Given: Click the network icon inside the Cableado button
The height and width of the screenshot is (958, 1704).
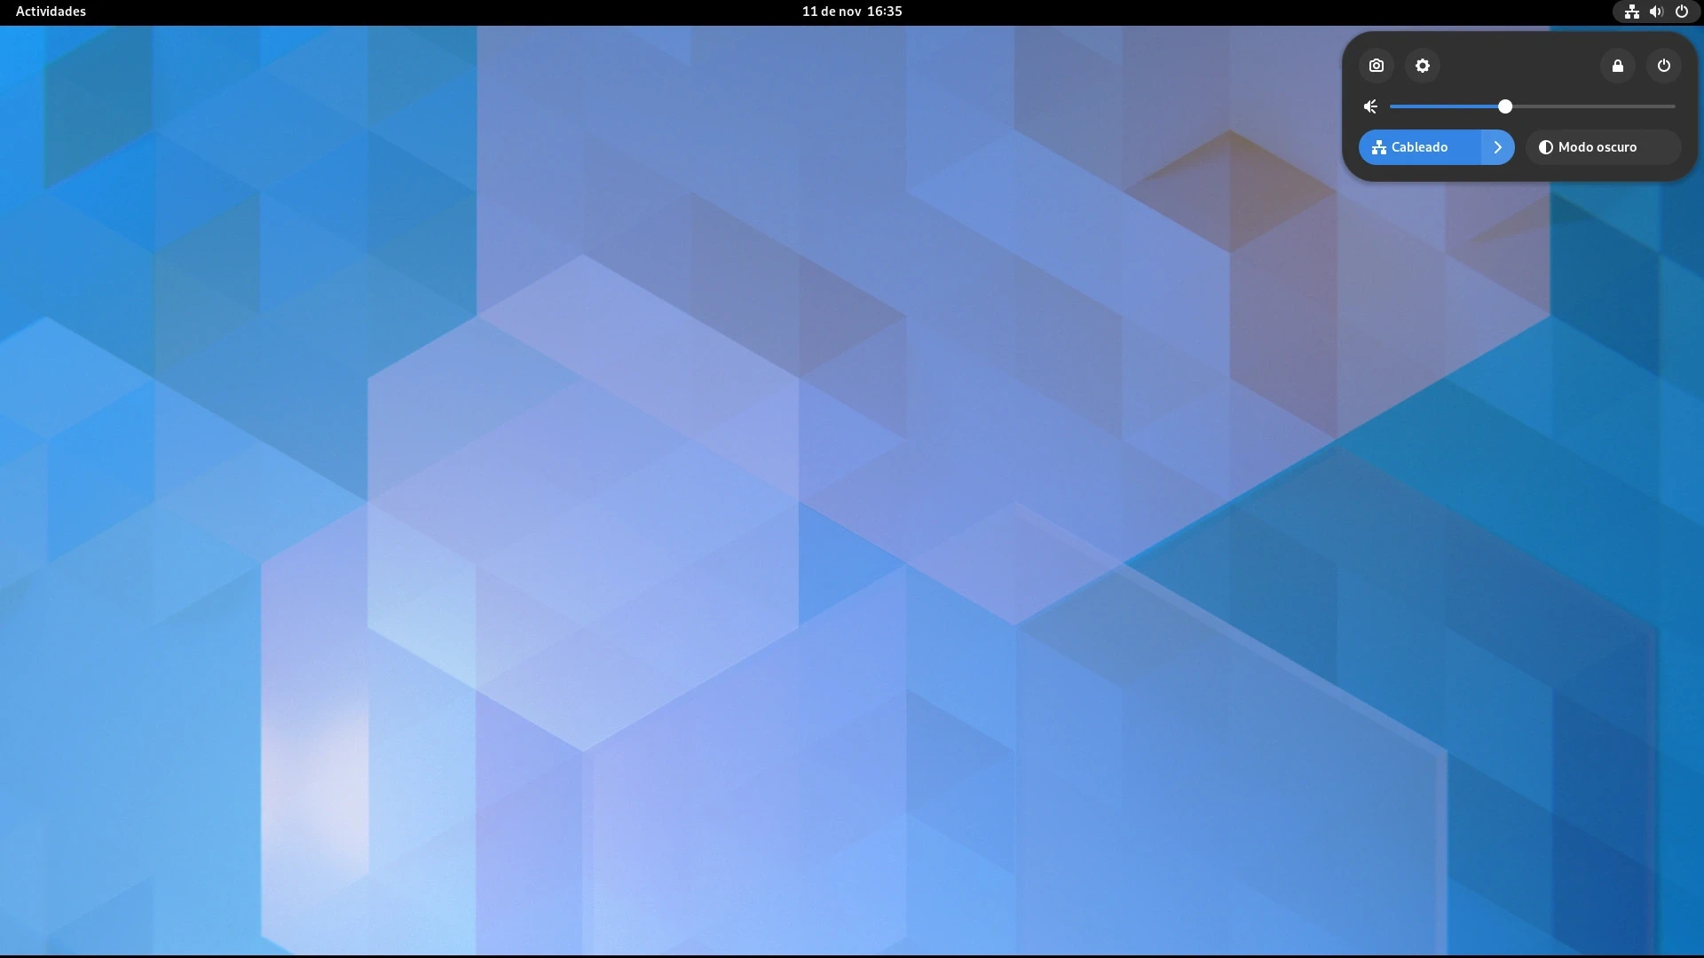Looking at the screenshot, I should pyautogui.click(x=1378, y=147).
